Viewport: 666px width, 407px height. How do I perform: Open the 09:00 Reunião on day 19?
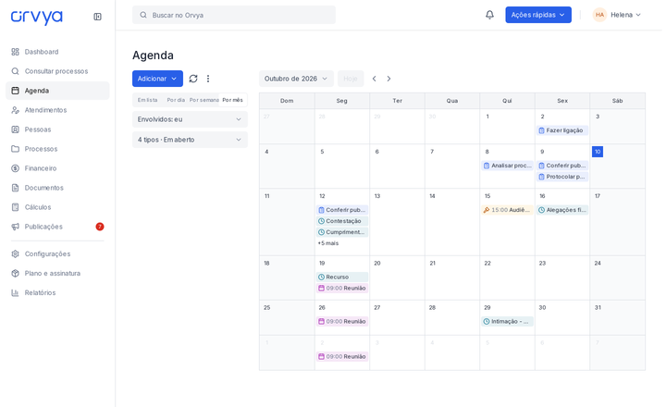point(342,288)
